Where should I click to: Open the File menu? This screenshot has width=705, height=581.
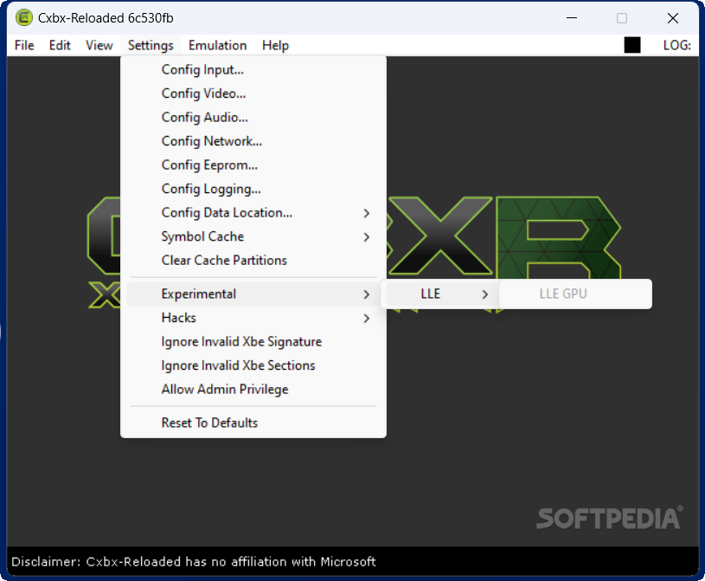(x=24, y=45)
